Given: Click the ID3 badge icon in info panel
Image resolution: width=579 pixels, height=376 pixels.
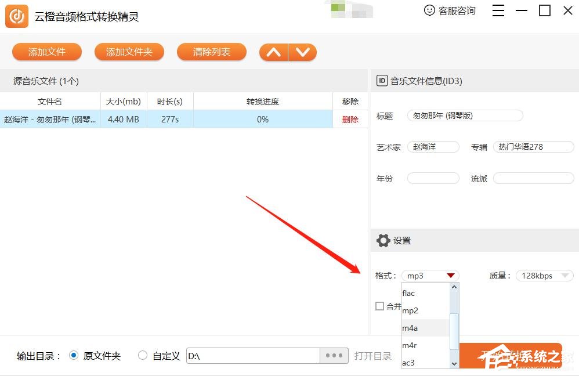Looking at the screenshot, I should tap(382, 81).
